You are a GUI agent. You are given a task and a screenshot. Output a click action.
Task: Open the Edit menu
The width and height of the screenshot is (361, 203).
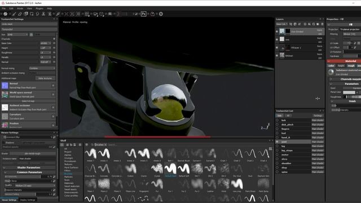click(x=11, y=8)
